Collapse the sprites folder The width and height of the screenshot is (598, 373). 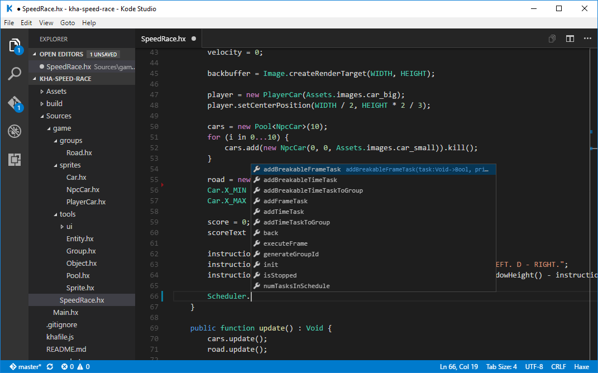point(70,165)
